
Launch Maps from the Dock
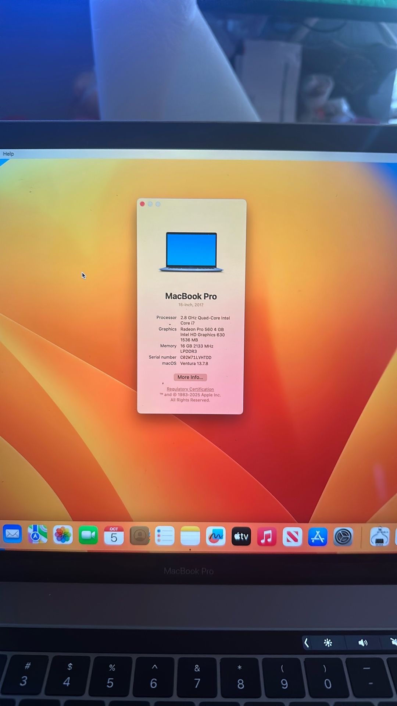pos(37,535)
